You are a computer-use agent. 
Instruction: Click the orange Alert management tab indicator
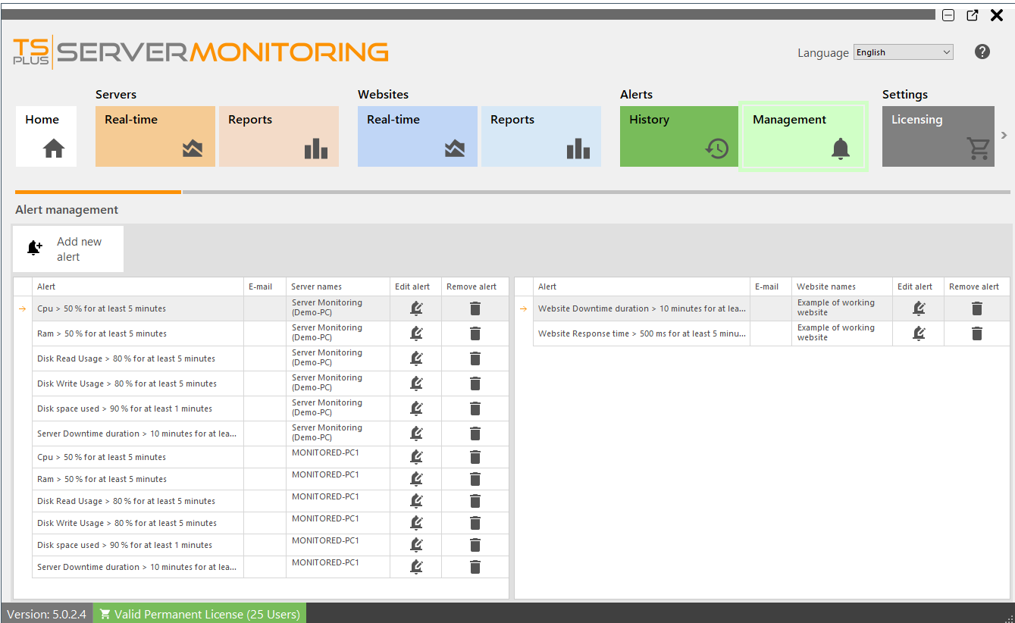[97, 193]
